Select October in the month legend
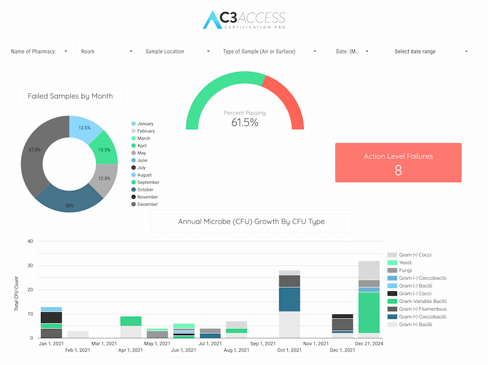 (x=142, y=190)
